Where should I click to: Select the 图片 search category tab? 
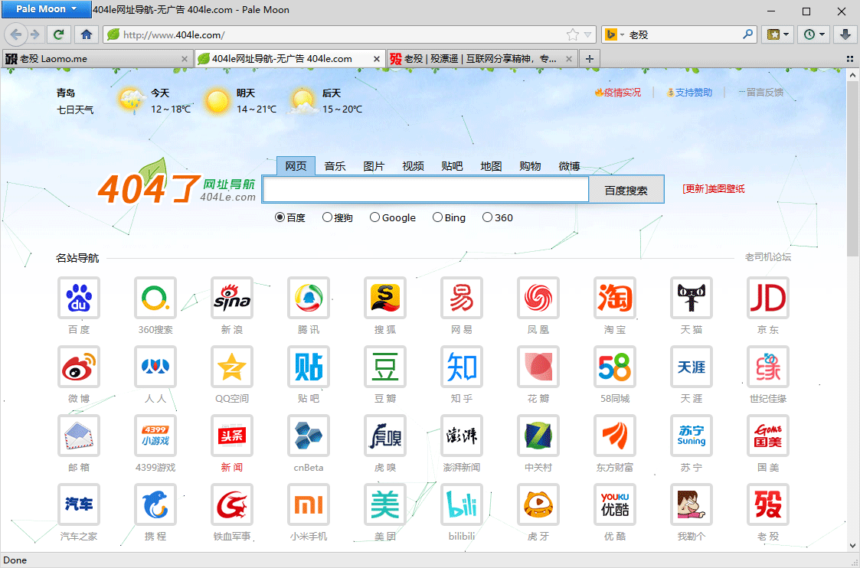(374, 166)
